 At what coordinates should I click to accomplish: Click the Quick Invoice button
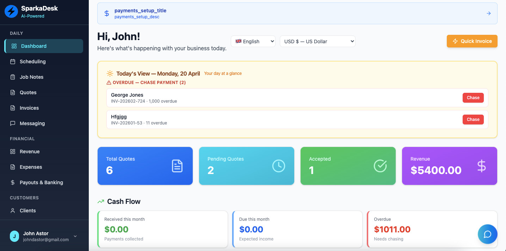(x=472, y=41)
